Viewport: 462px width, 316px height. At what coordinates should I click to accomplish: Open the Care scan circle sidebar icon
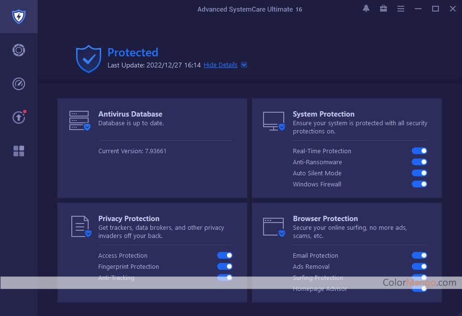(19, 50)
